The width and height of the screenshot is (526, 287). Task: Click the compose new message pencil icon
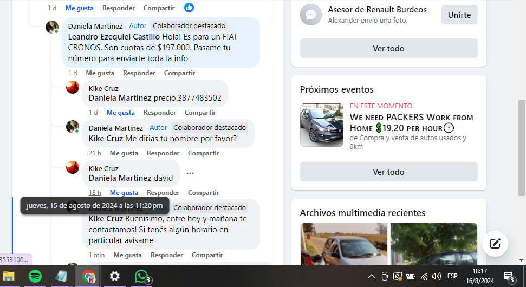(x=495, y=244)
